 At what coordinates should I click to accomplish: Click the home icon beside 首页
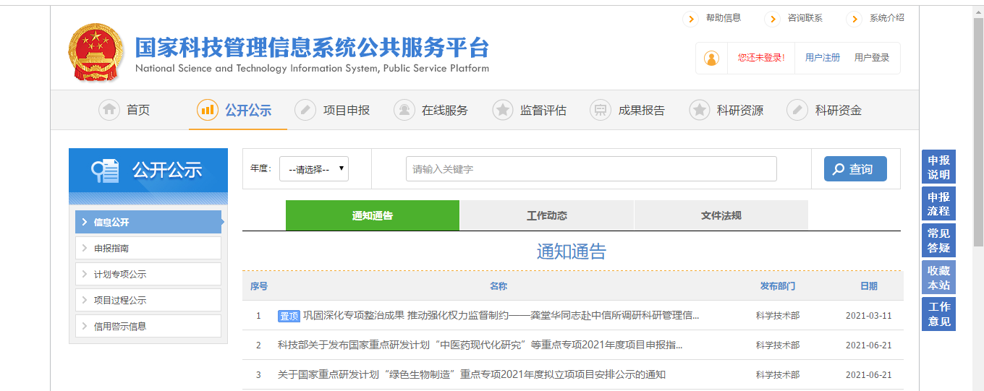(x=109, y=110)
